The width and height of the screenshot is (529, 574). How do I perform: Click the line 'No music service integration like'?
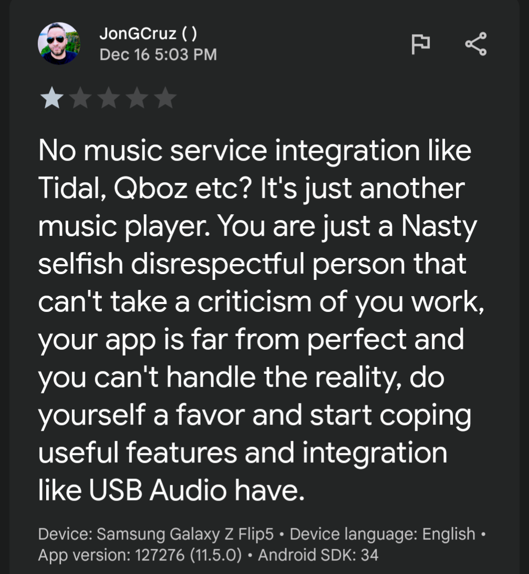point(255,150)
